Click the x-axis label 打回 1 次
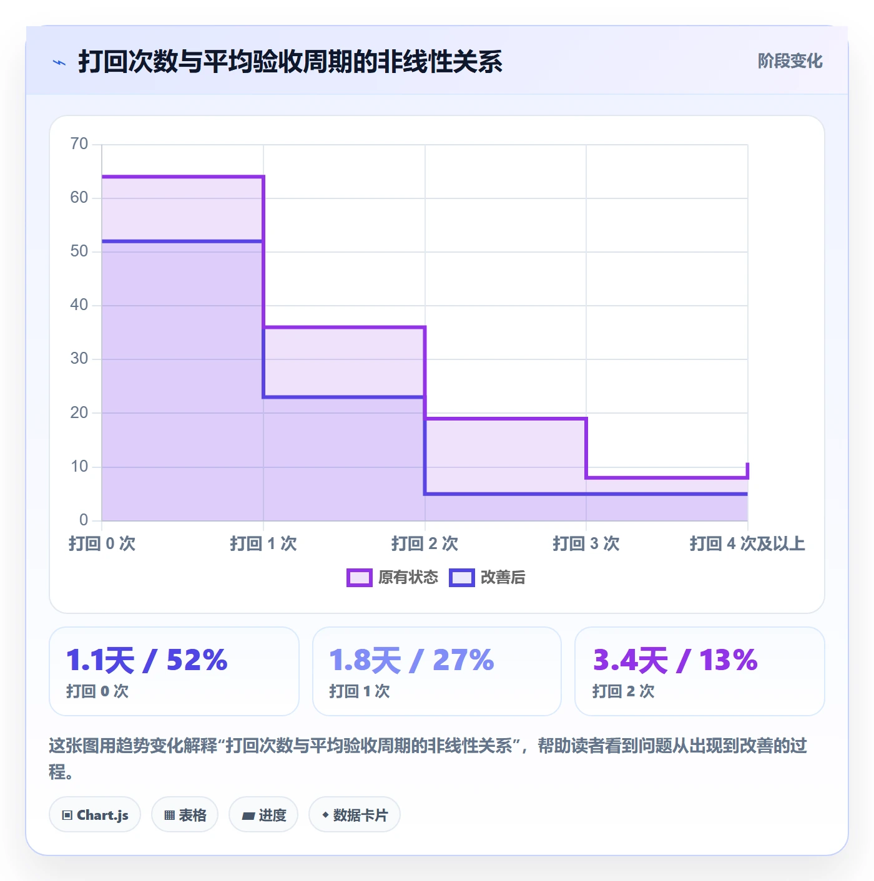Image resolution: width=874 pixels, height=881 pixels. pyautogui.click(x=263, y=543)
